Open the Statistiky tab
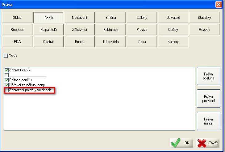 [x=204, y=18]
